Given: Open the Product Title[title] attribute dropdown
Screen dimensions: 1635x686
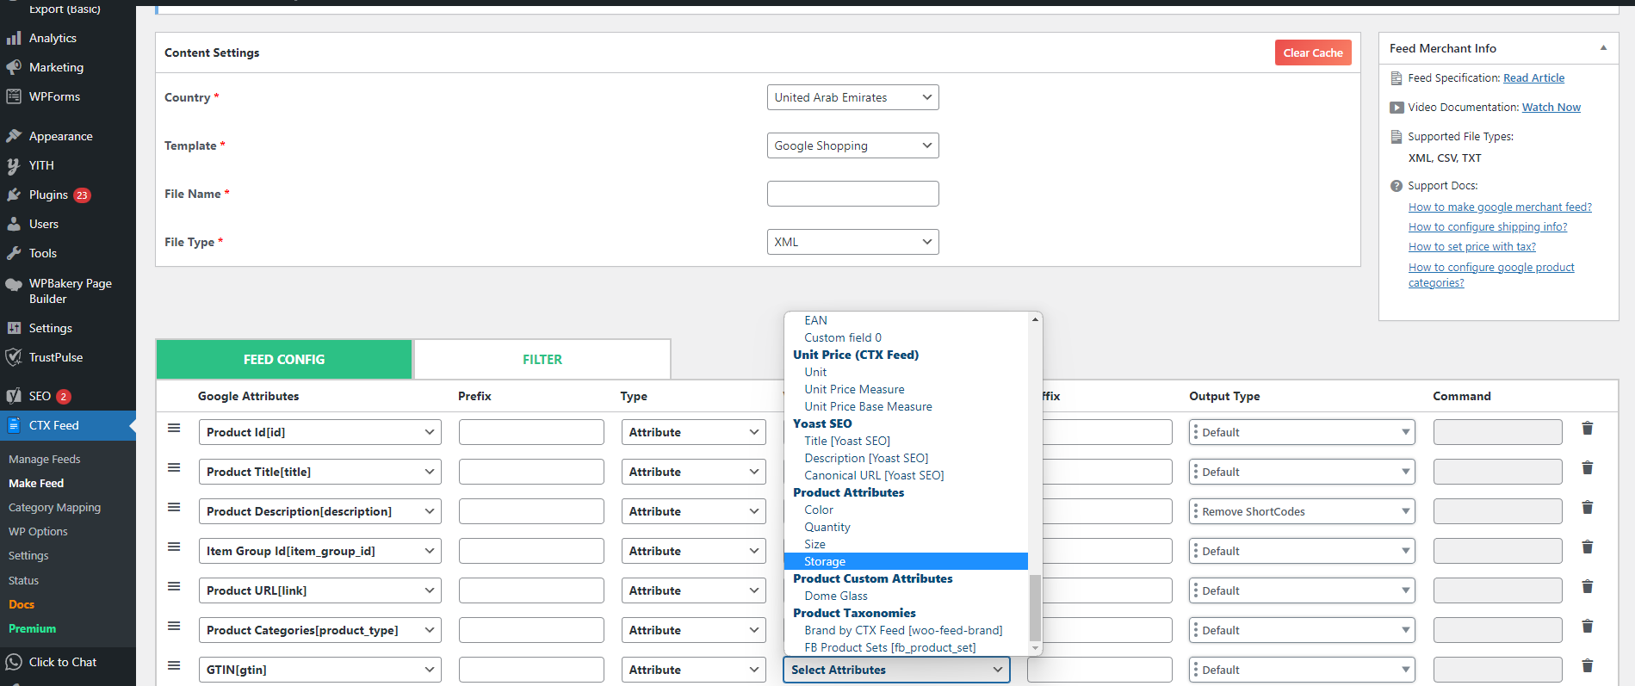Looking at the screenshot, I should click(x=320, y=472).
